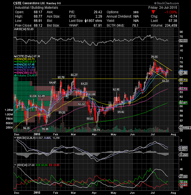Click the red -DI 13.93 label
This screenshot has height=195, width=191.
pos(54,165)
